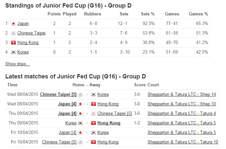Click the Korea flag in the standings
The image size is (226, 149).
click(13, 52)
